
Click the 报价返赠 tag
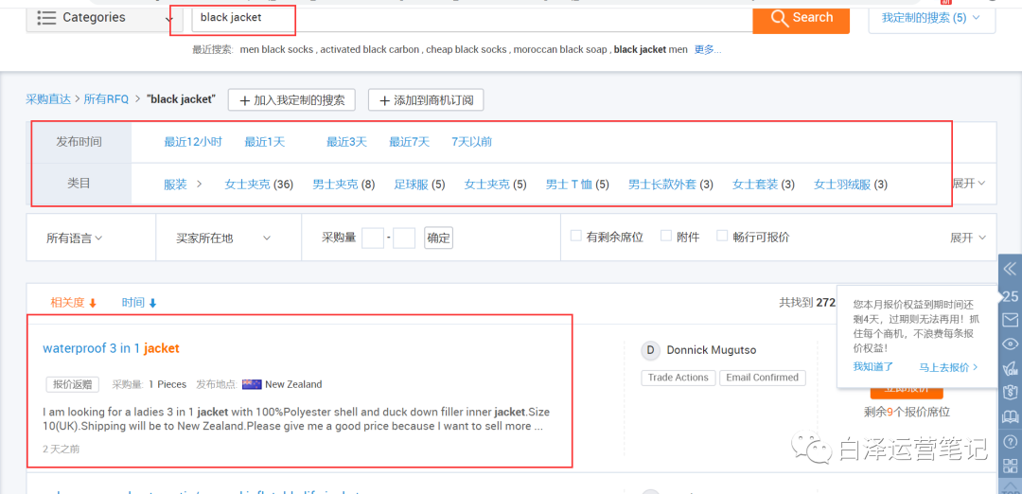coord(72,384)
